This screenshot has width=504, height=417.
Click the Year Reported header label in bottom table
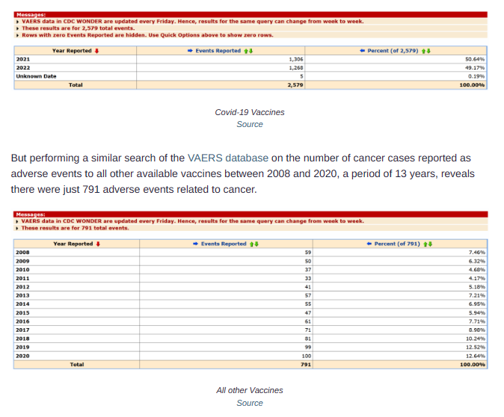click(x=73, y=244)
